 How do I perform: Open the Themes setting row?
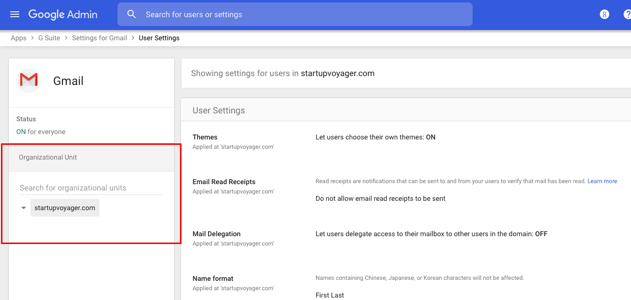coord(406,141)
